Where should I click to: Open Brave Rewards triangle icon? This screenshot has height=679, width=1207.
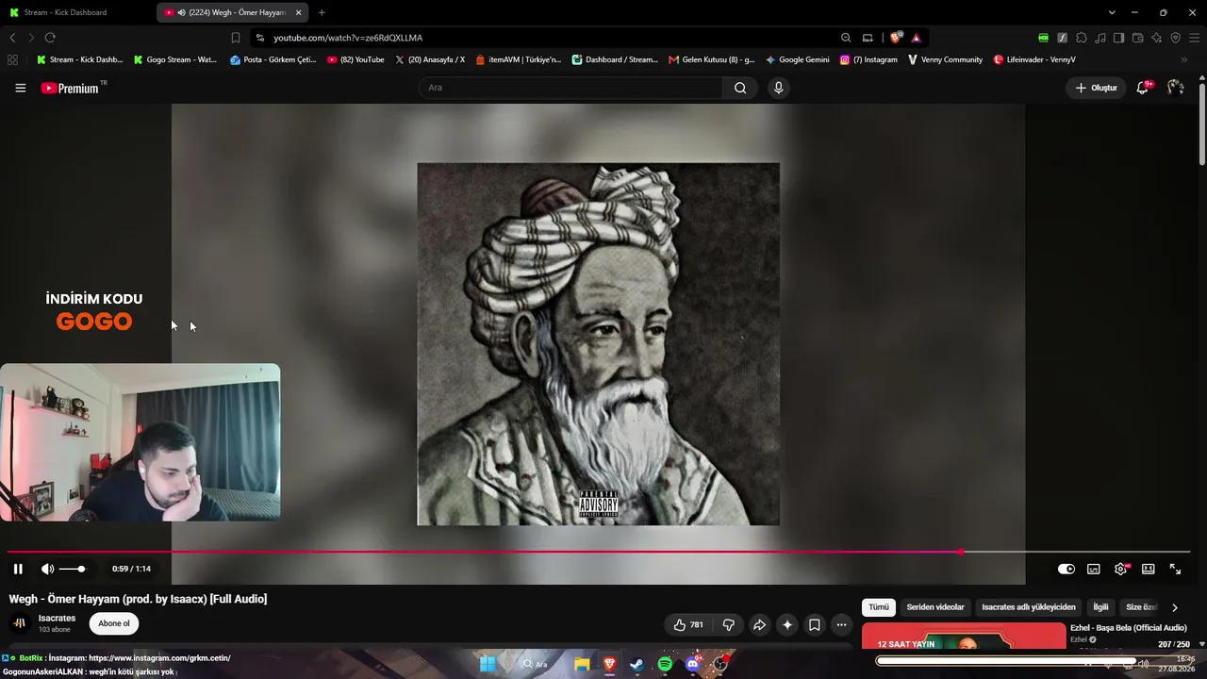916,38
